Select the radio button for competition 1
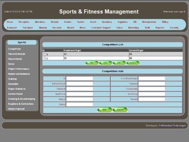 [x=45, y=54]
